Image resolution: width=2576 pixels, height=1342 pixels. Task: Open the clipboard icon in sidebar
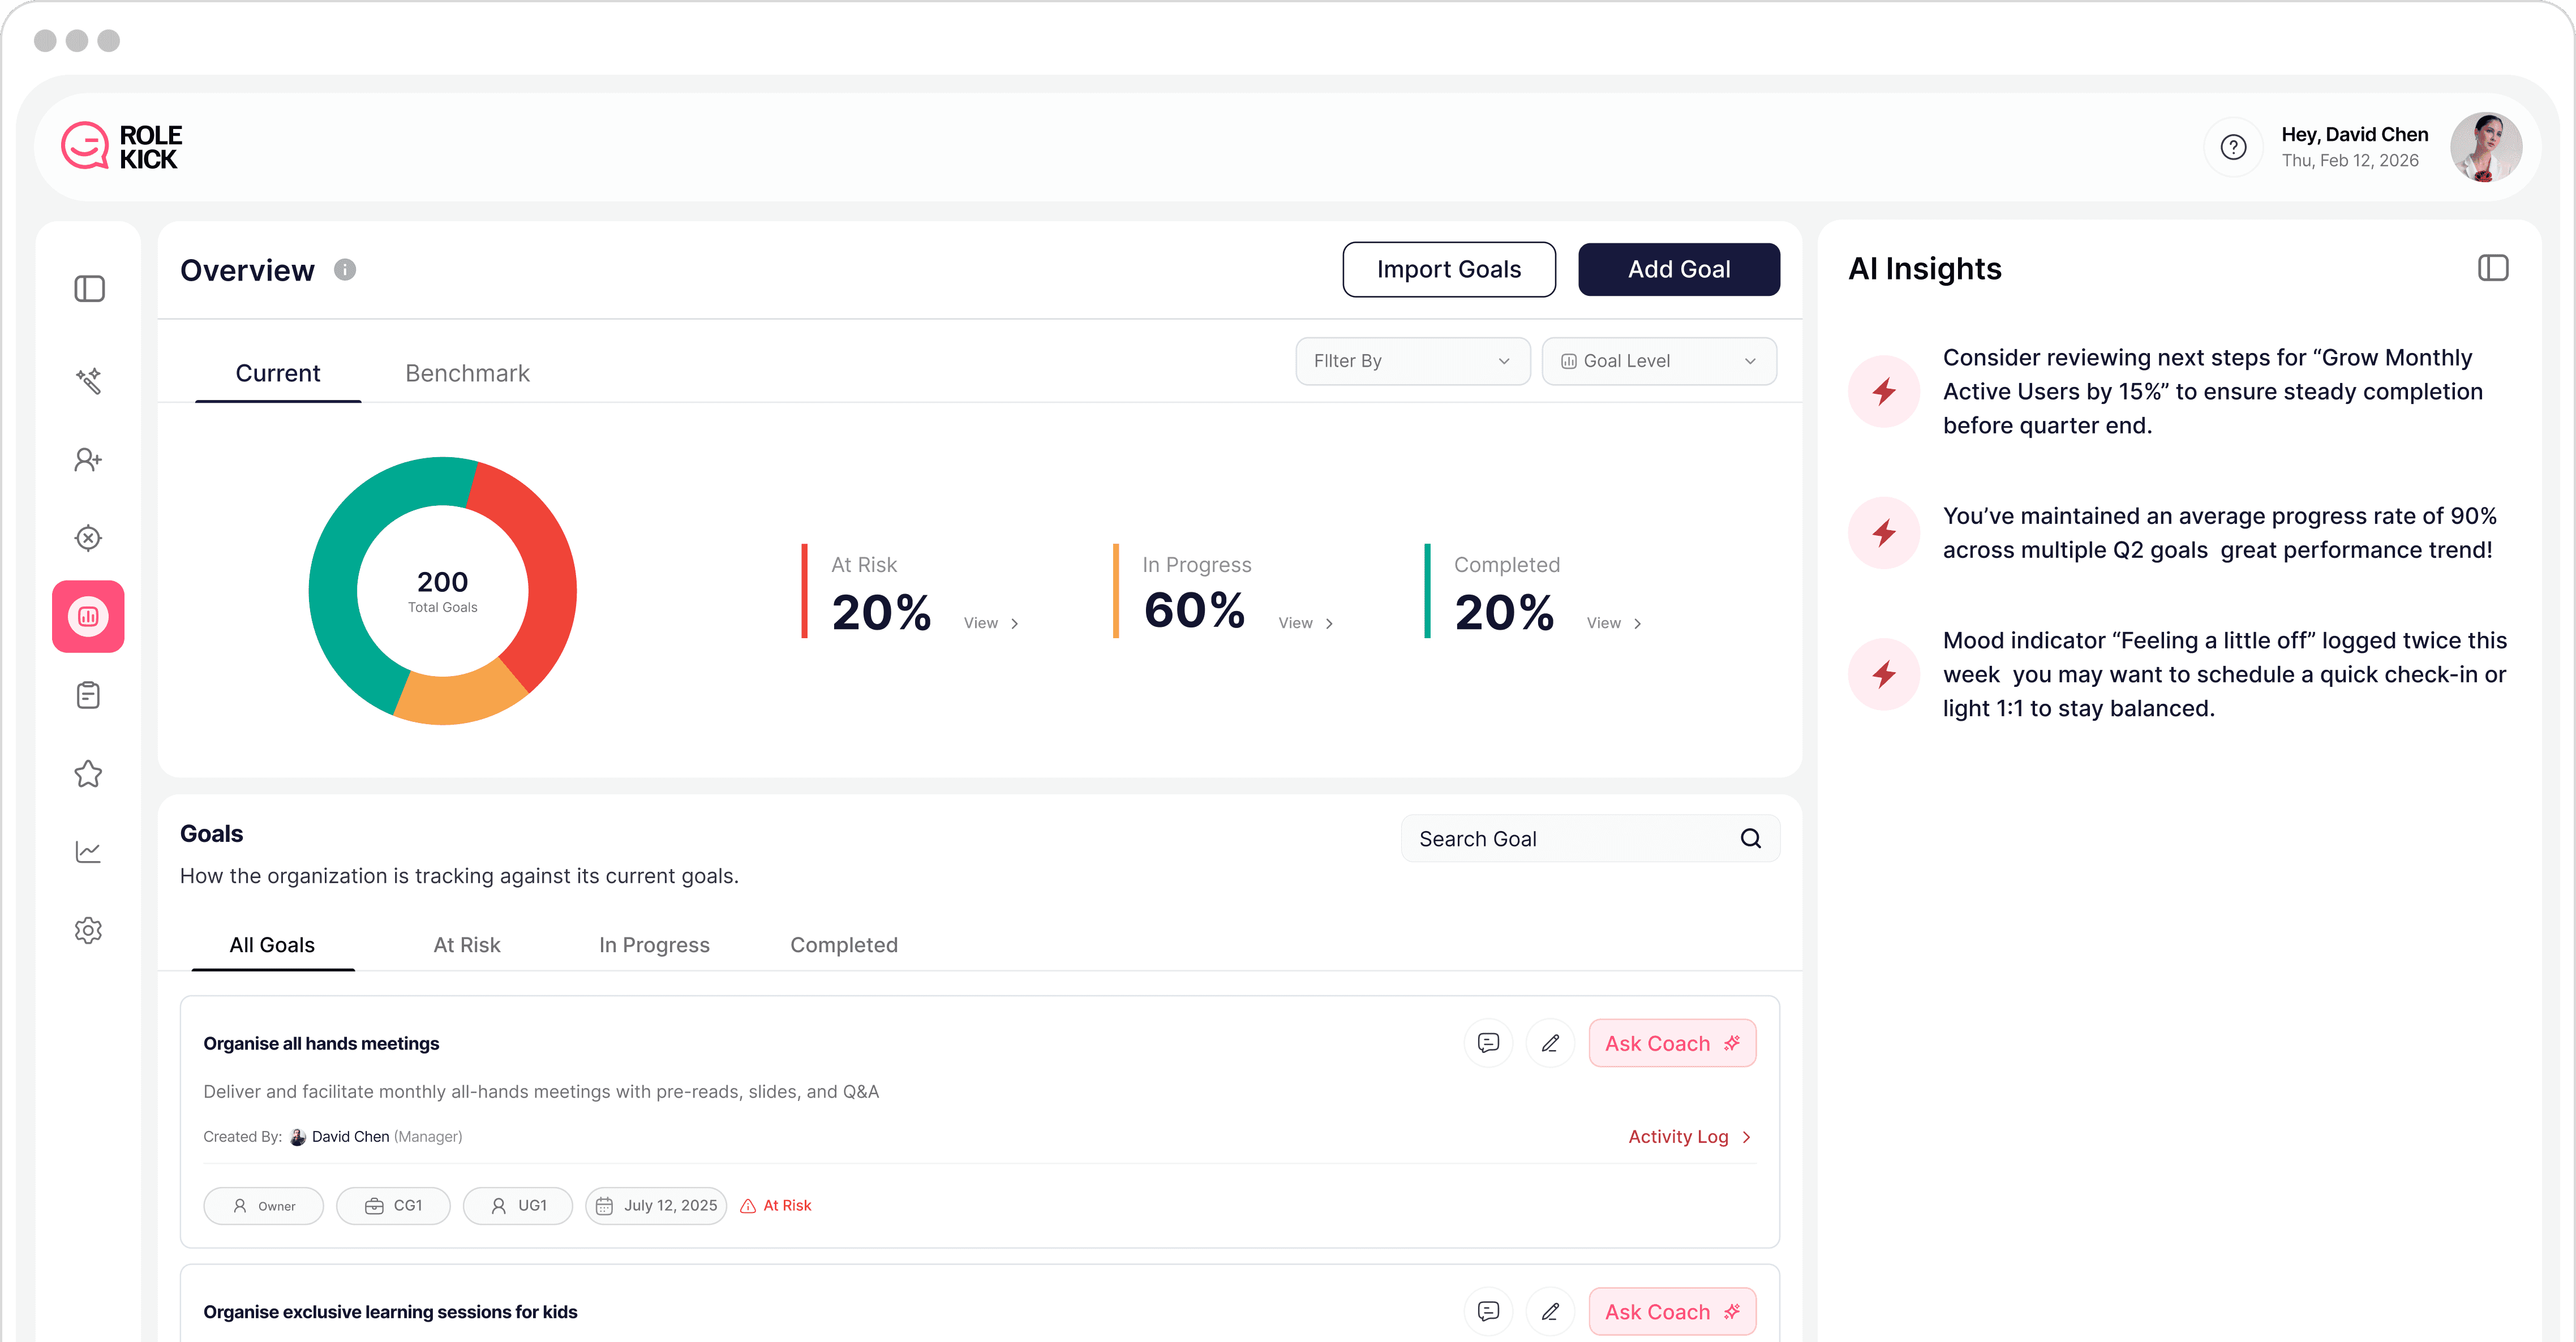(x=89, y=695)
